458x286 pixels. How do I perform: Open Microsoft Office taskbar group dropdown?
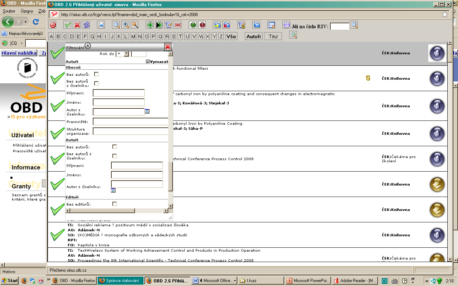(x=235, y=281)
